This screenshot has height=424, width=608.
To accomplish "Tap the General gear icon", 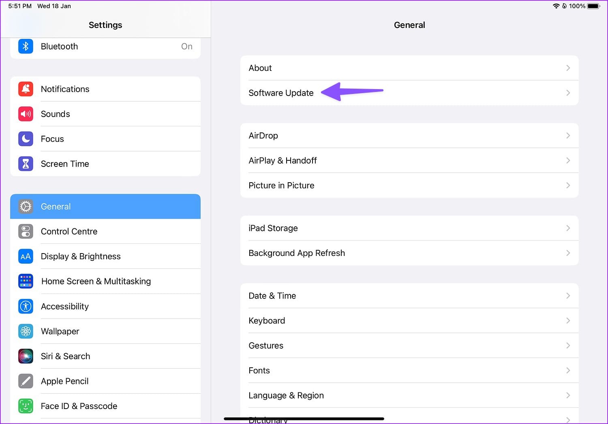I will click(x=26, y=207).
